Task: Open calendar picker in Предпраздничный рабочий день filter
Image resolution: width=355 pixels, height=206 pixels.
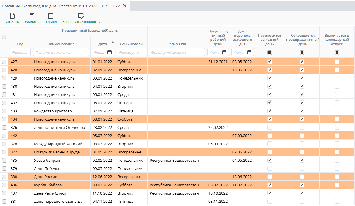Action: 225,52
